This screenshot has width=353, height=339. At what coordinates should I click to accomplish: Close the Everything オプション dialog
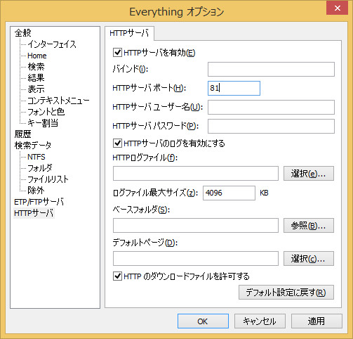pyautogui.click(x=337, y=8)
